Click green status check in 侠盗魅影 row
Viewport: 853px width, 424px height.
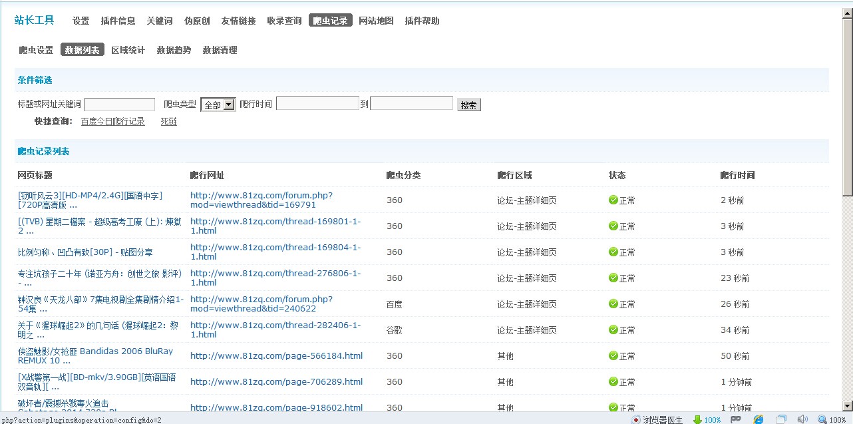pos(613,355)
